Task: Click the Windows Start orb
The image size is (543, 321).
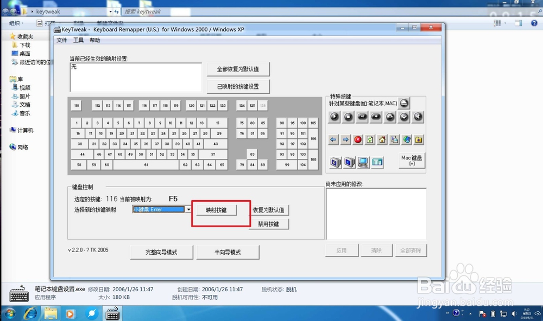Action: coord(9,313)
